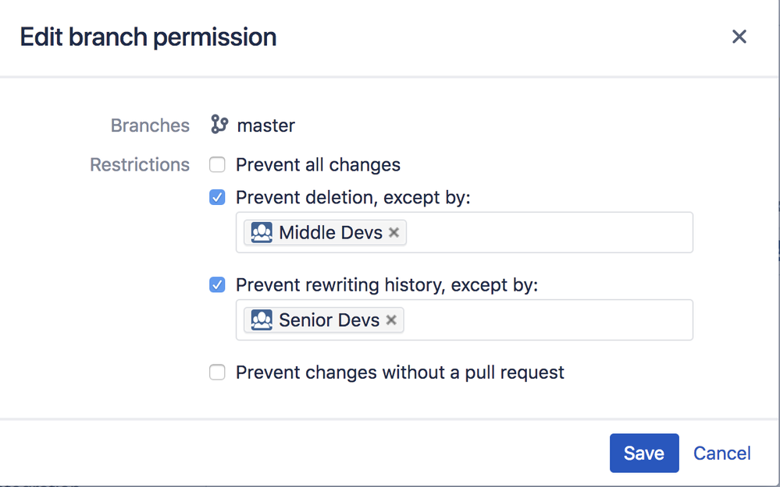Click the master branch name

(x=266, y=125)
